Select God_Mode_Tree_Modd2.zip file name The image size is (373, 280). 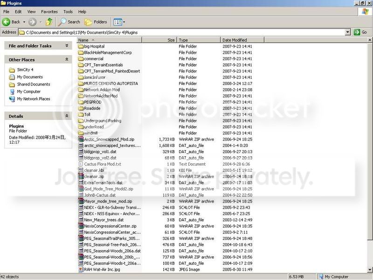tap(109, 189)
